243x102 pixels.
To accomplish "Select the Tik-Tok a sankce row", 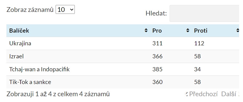I will 123,82.
